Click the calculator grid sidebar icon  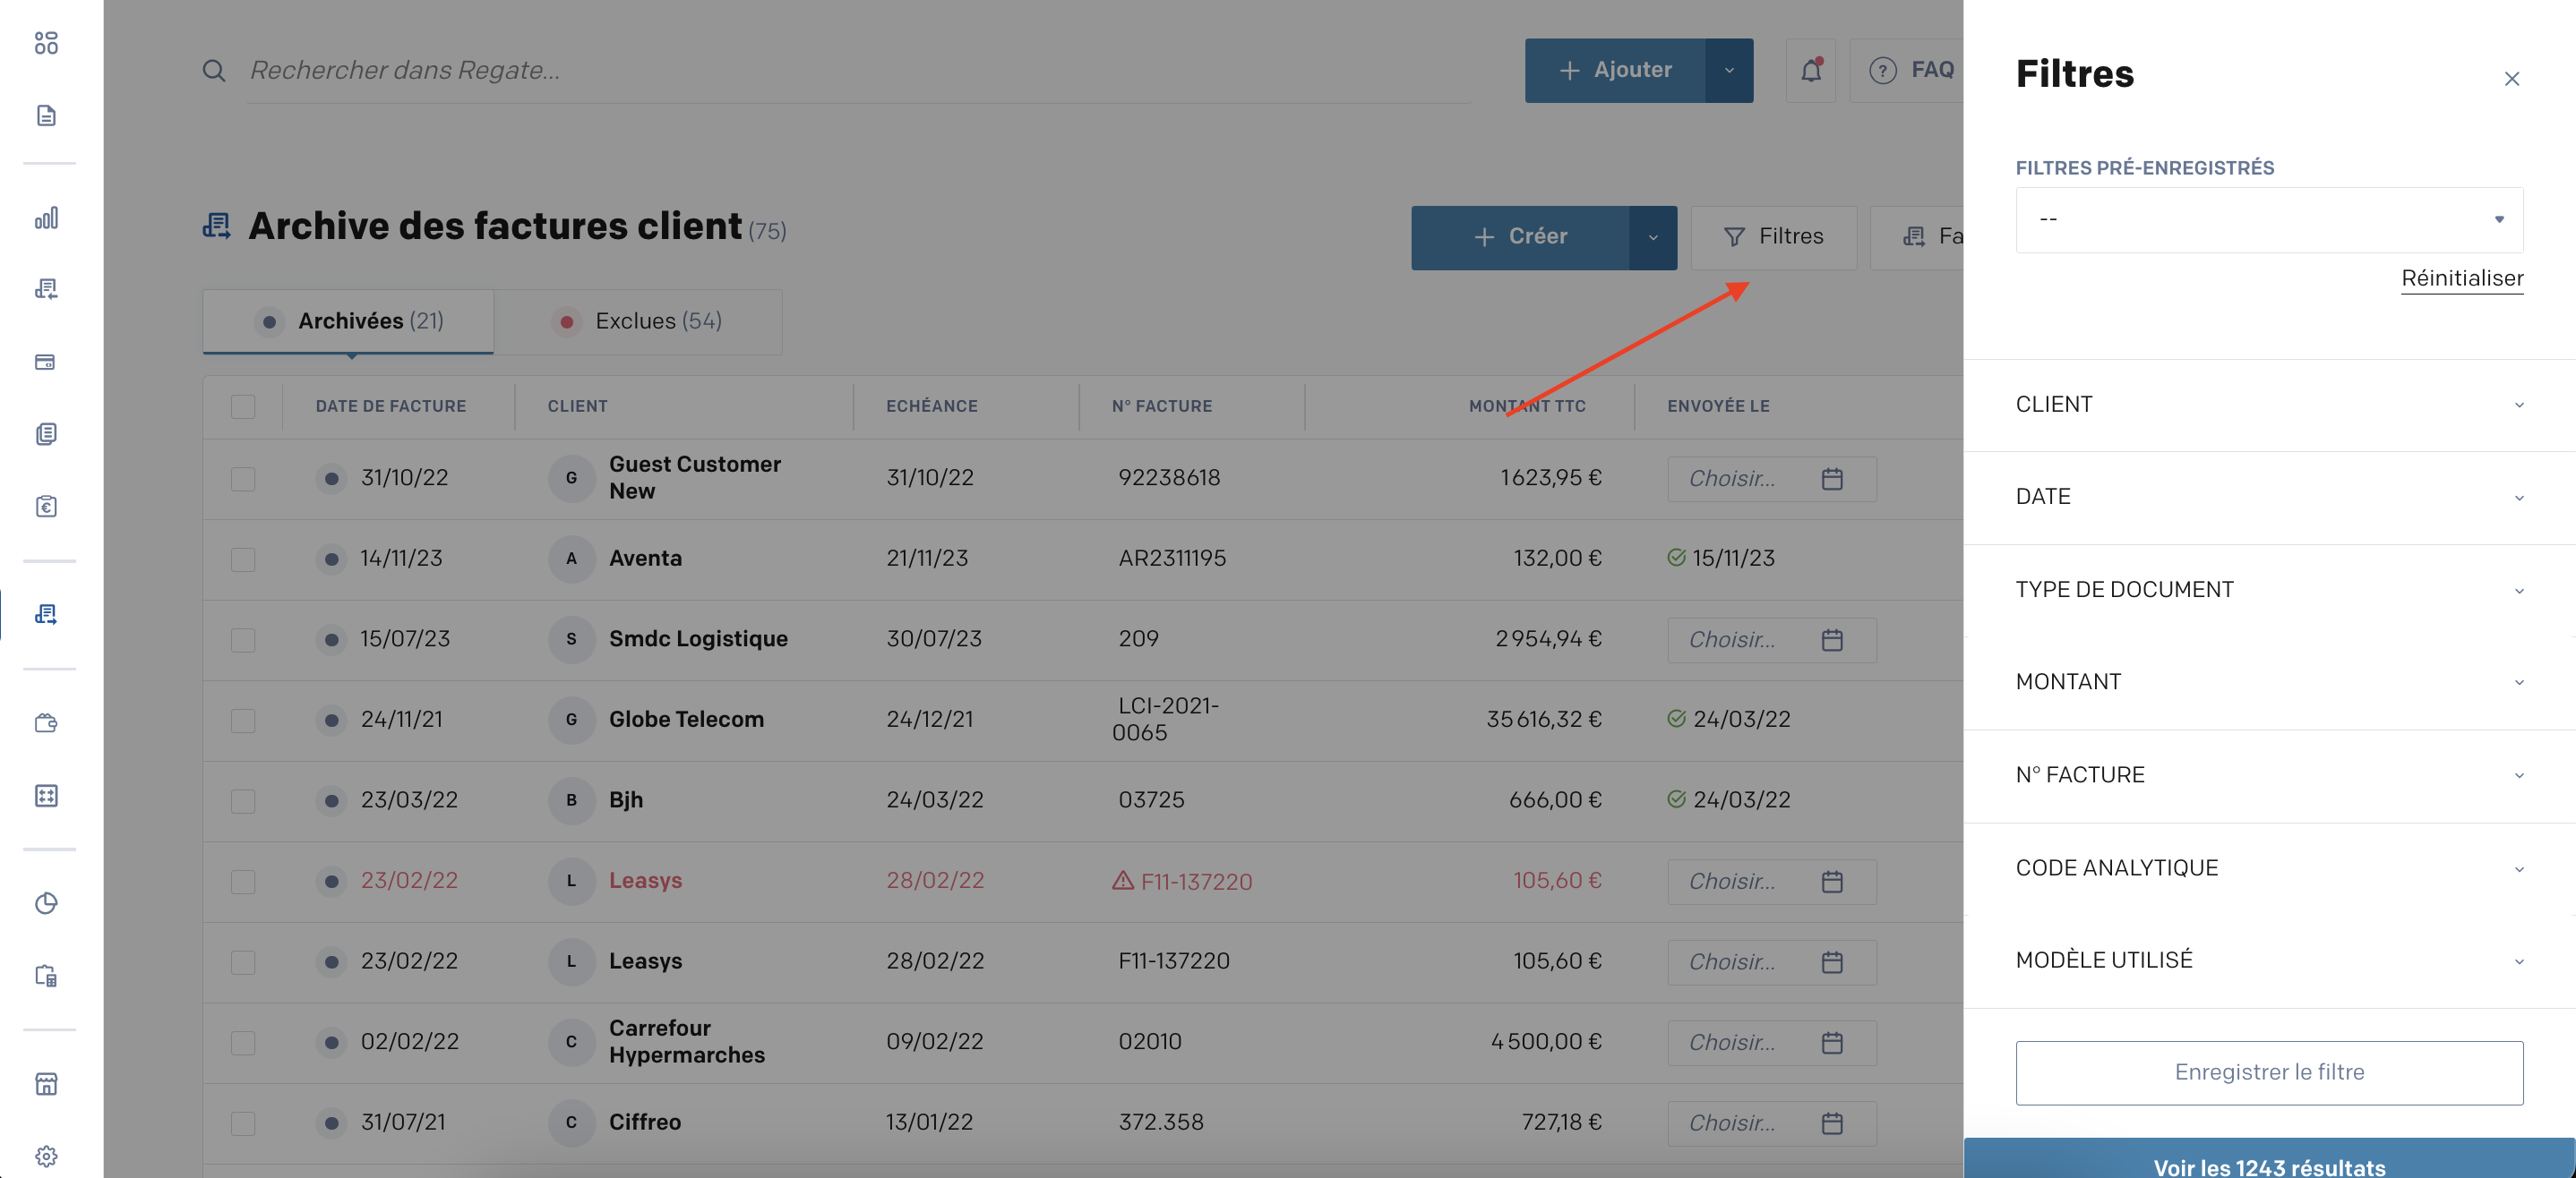(x=46, y=795)
